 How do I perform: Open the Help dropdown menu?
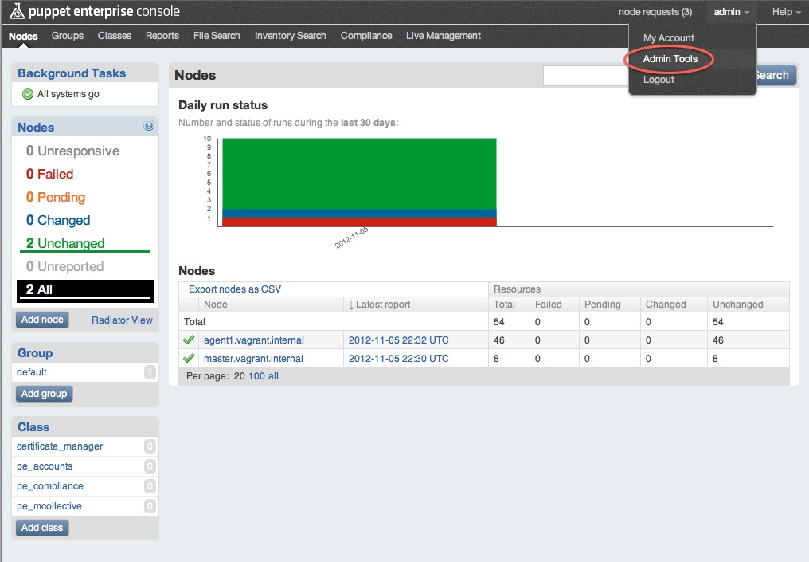[786, 12]
